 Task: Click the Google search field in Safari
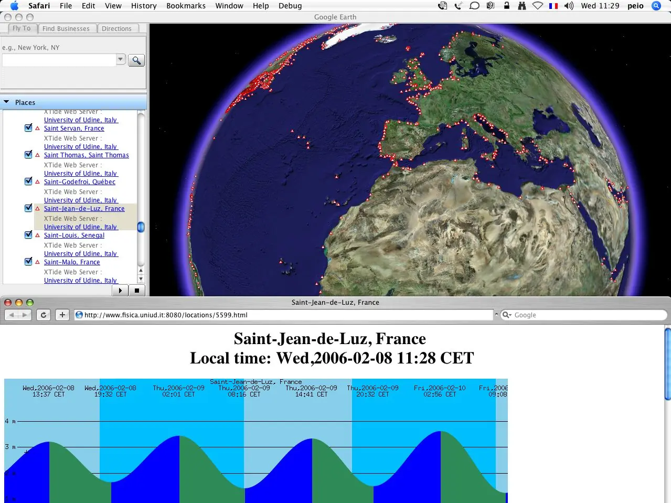pyautogui.click(x=583, y=315)
